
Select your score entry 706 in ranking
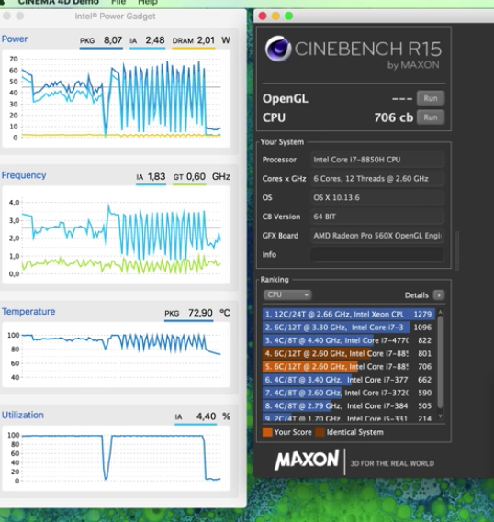(348, 367)
